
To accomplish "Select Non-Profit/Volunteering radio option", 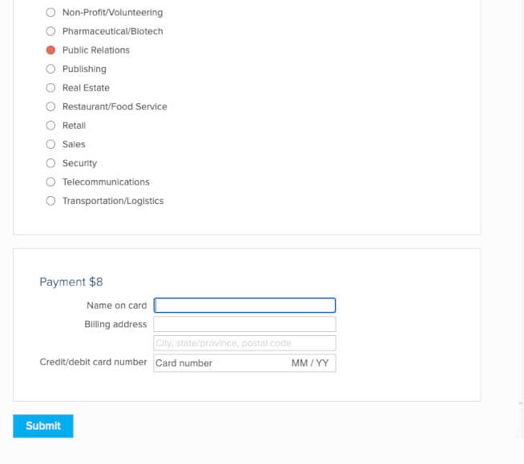I will pos(50,13).
